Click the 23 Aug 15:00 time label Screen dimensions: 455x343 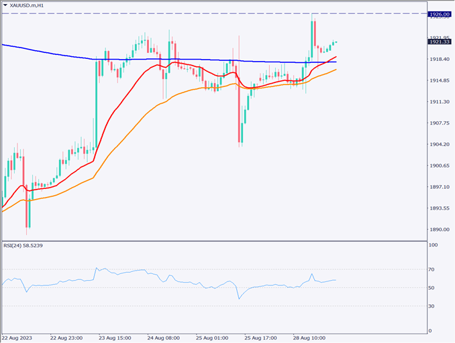pyautogui.click(x=115, y=338)
